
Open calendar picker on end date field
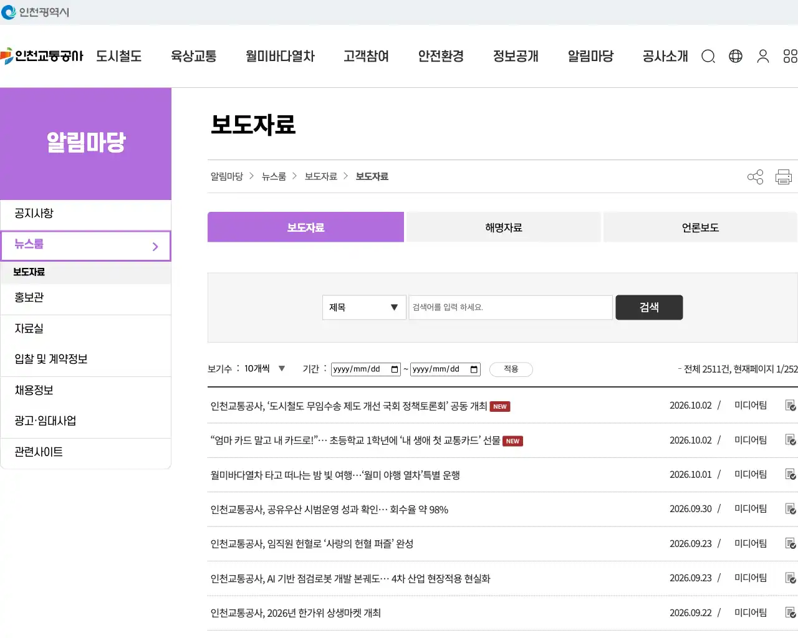pyautogui.click(x=474, y=369)
